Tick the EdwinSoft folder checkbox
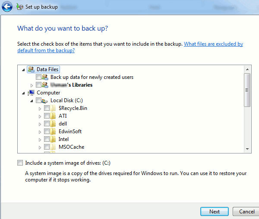Image resolution: width=259 pixels, height=219 pixels. tap(47, 131)
